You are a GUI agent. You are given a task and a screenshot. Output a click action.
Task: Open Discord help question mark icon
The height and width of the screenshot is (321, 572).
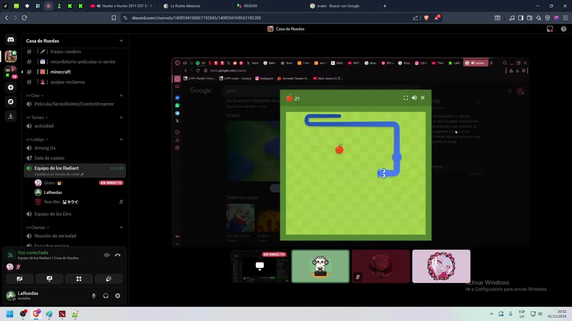tap(564, 29)
